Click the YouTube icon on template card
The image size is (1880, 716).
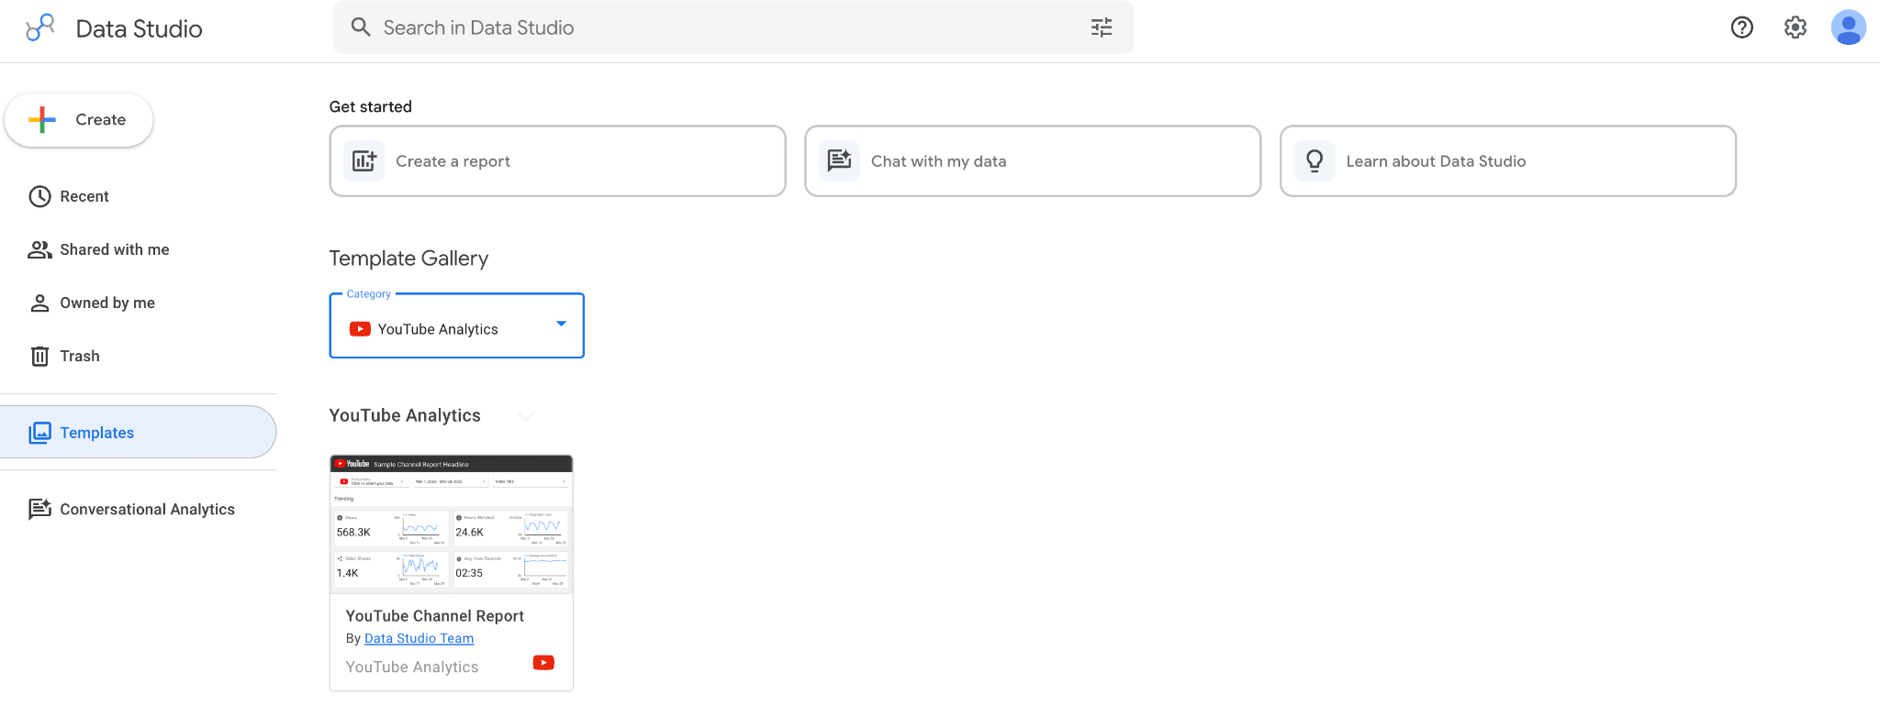pos(543,663)
